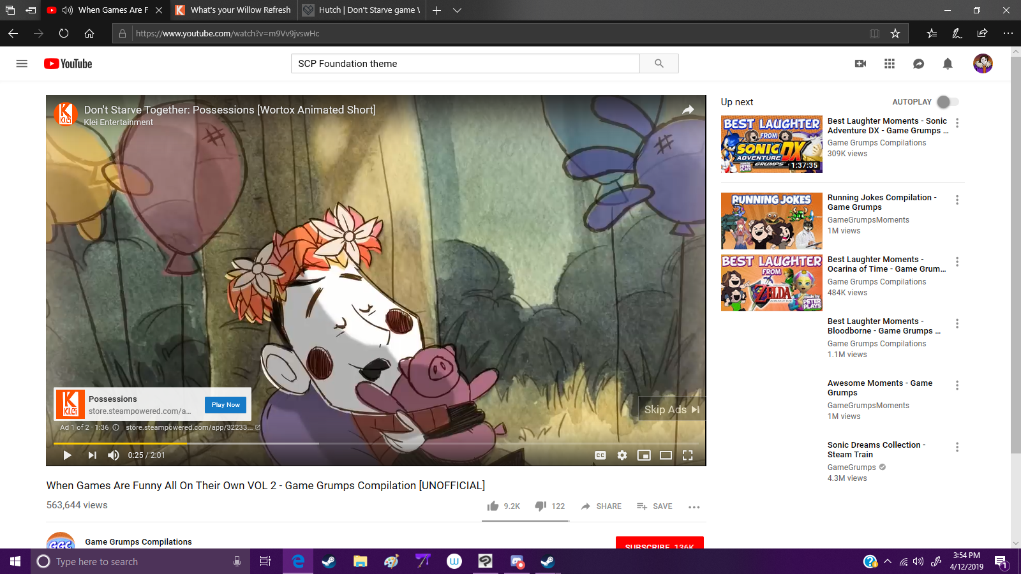Click the thumbs down dislike button
This screenshot has width=1021, height=574.
pos(540,506)
